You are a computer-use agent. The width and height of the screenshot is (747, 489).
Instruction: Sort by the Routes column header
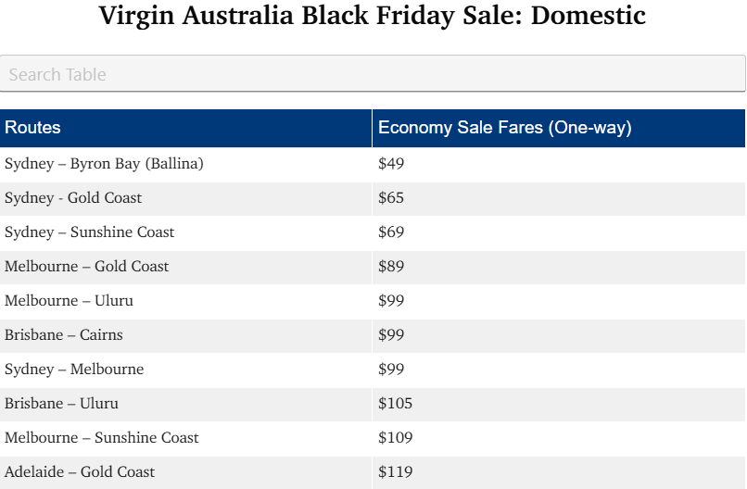pyautogui.click(x=33, y=128)
